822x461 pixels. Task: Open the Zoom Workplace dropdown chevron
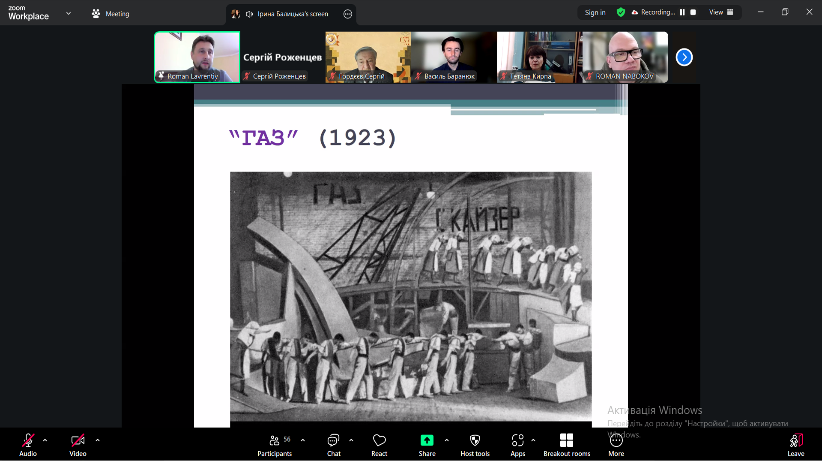click(69, 14)
